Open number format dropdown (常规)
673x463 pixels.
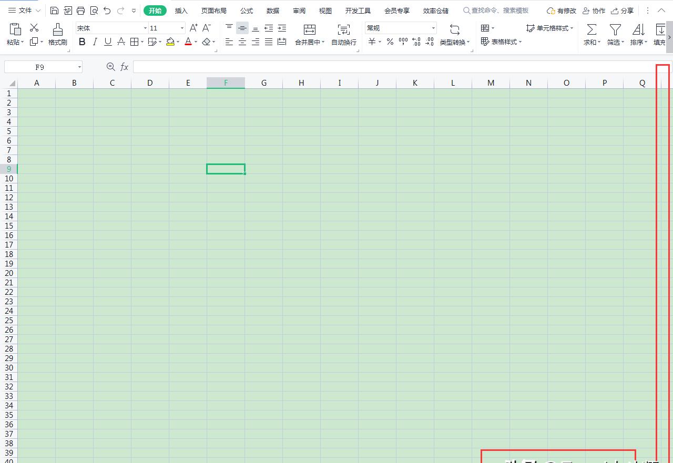(433, 28)
